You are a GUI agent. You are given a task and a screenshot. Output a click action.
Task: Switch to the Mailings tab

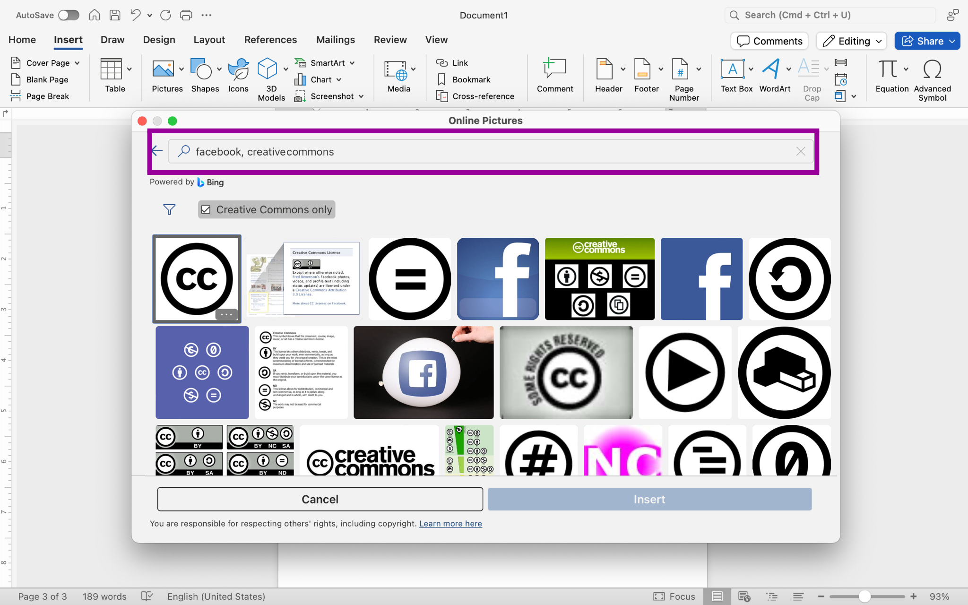click(336, 40)
